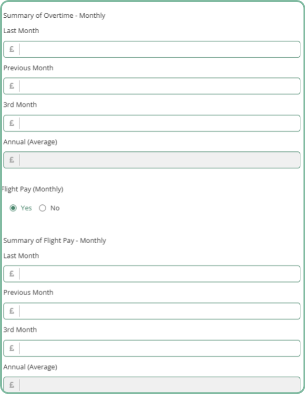Select Yes for Flight Pay (Monthly)
The width and height of the screenshot is (306, 395).
tap(13, 208)
